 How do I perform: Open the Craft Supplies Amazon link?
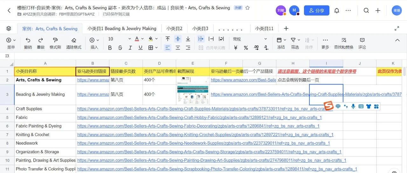(x=205, y=109)
